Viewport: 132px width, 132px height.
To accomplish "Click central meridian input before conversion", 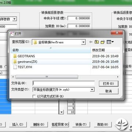I will (79, 18).
